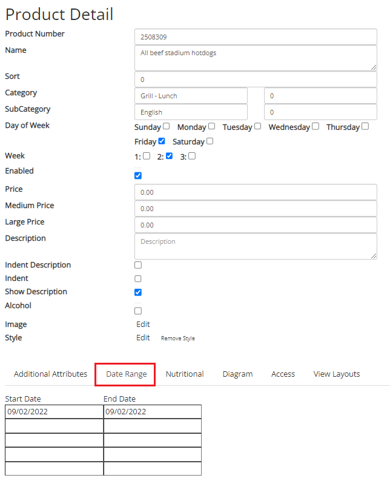Screen dimensions: 390x478
Task: Disable the Enabled checkbox
Action: coord(138,175)
